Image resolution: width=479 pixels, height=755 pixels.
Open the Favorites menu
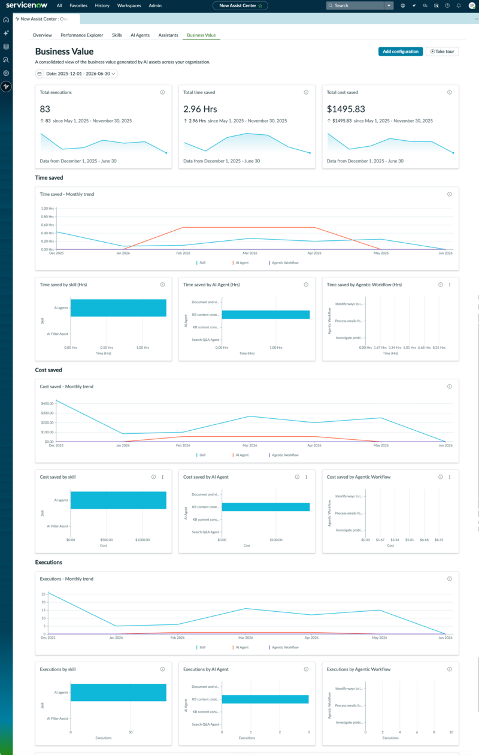(78, 5)
